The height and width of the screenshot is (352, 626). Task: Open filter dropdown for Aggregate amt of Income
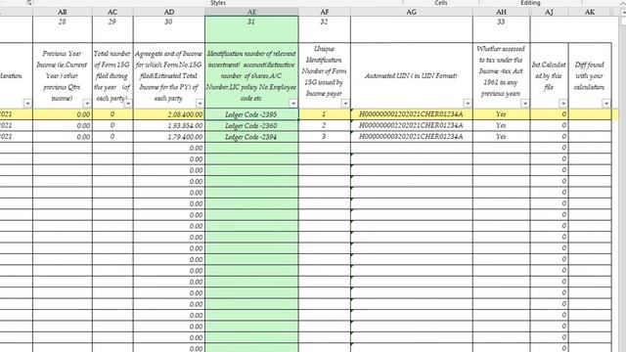pos(200,104)
